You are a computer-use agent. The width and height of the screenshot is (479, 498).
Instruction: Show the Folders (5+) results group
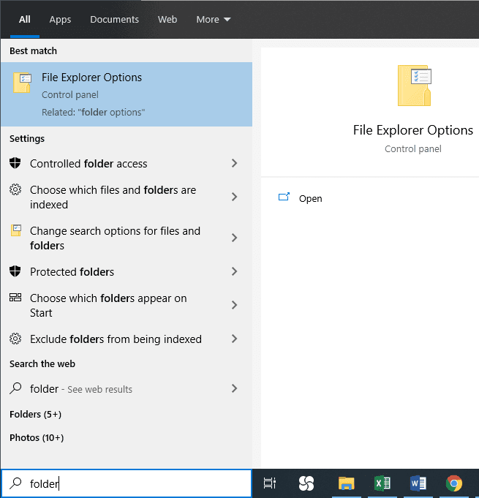35,415
